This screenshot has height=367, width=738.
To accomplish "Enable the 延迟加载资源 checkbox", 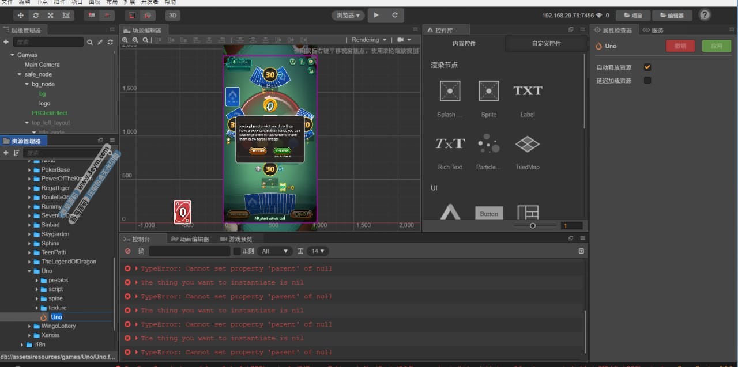I will [647, 81].
